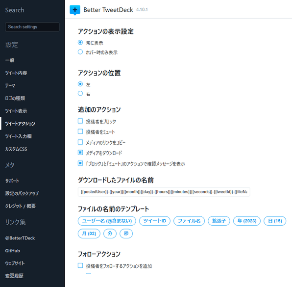Select 常に表示 radio option
This screenshot has width=292, height=287.
click(80, 43)
